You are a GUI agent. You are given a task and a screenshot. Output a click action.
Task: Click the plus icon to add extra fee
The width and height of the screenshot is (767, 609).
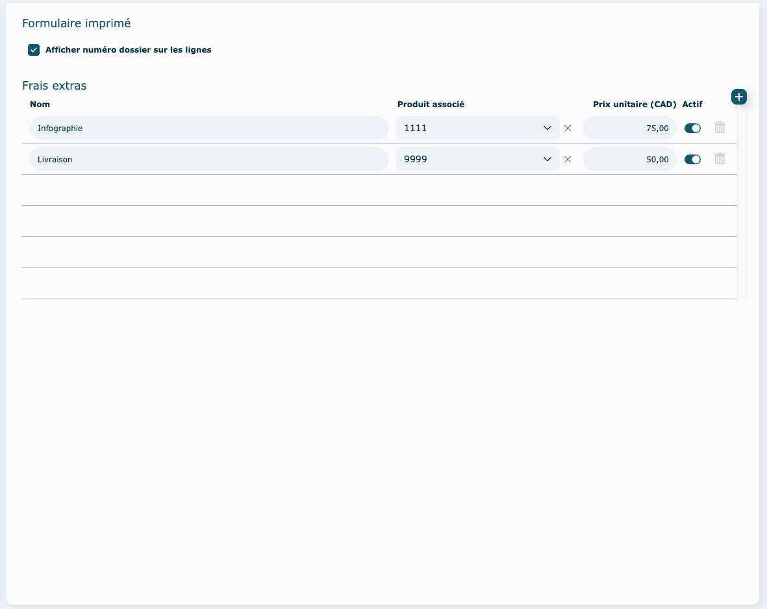tap(738, 97)
